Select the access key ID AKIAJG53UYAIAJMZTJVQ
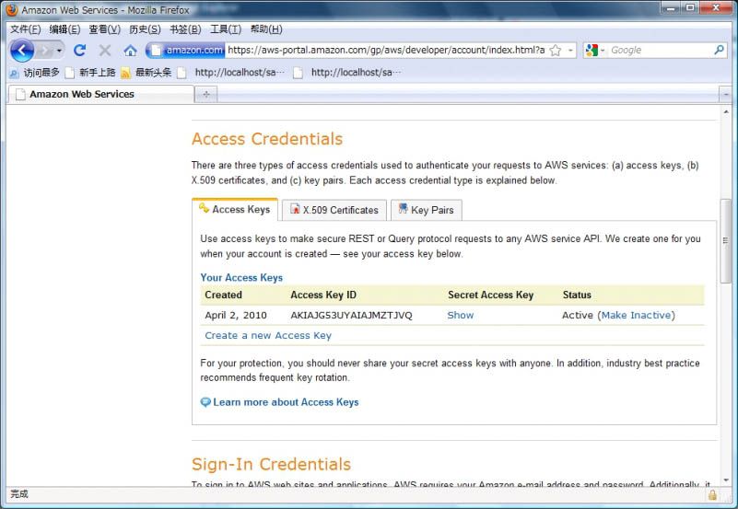This screenshot has height=509, width=738. coord(351,316)
